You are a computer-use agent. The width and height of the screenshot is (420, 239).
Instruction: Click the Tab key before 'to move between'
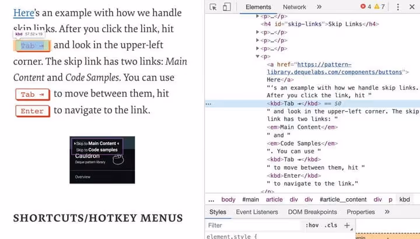[33, 94]
